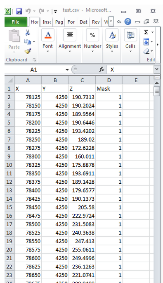
Task: Restore the workbook window in ribbon
Action: [x=146, y=22]
